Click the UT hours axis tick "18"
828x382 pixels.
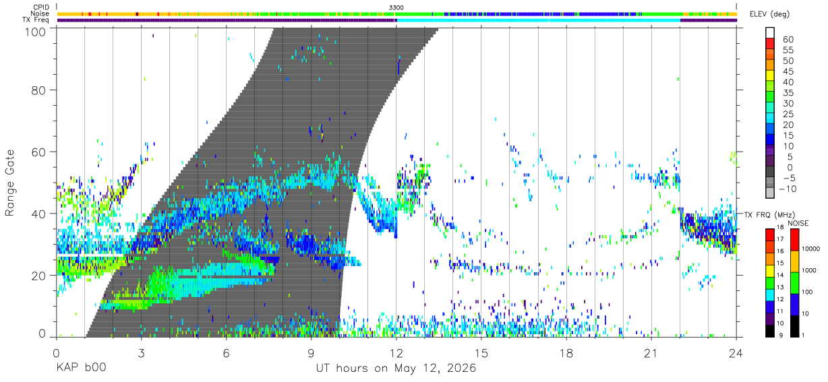click(x=566, y=354)
